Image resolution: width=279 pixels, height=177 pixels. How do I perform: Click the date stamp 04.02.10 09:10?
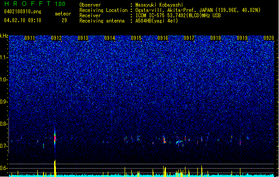tap(23, 20)
